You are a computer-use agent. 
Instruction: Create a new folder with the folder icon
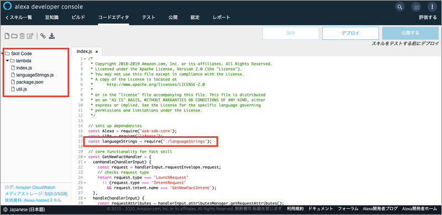click(14, 36)
